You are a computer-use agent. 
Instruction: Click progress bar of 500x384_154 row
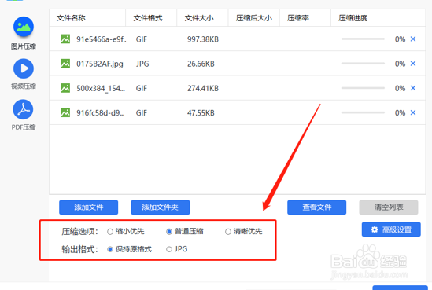point(363,88)
